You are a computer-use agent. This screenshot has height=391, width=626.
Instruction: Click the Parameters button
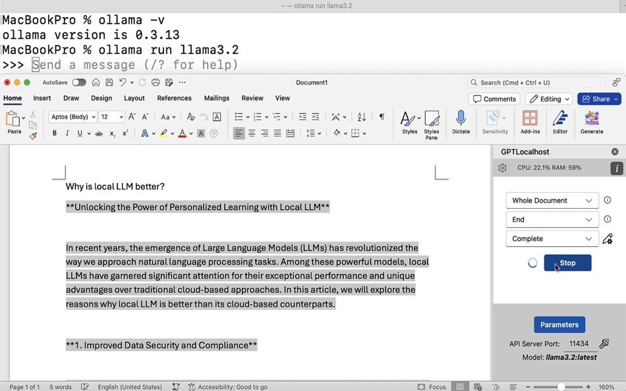pyautogui.click(x=559, y=325)
